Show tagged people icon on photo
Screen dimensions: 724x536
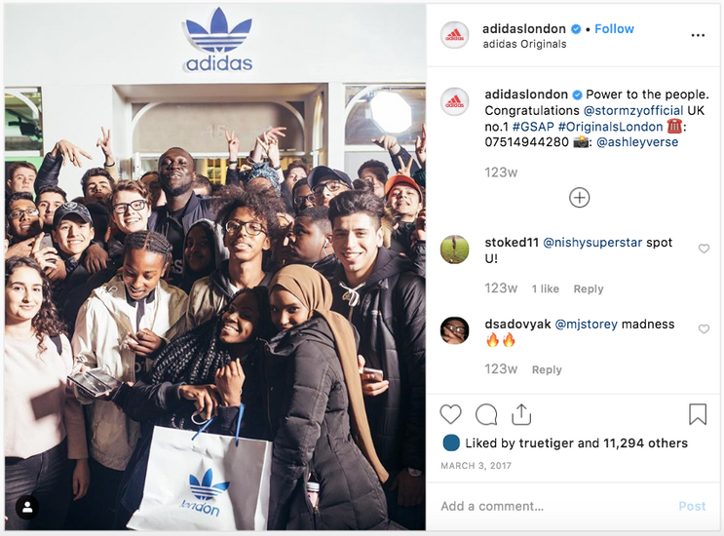(x=27, y=508)
